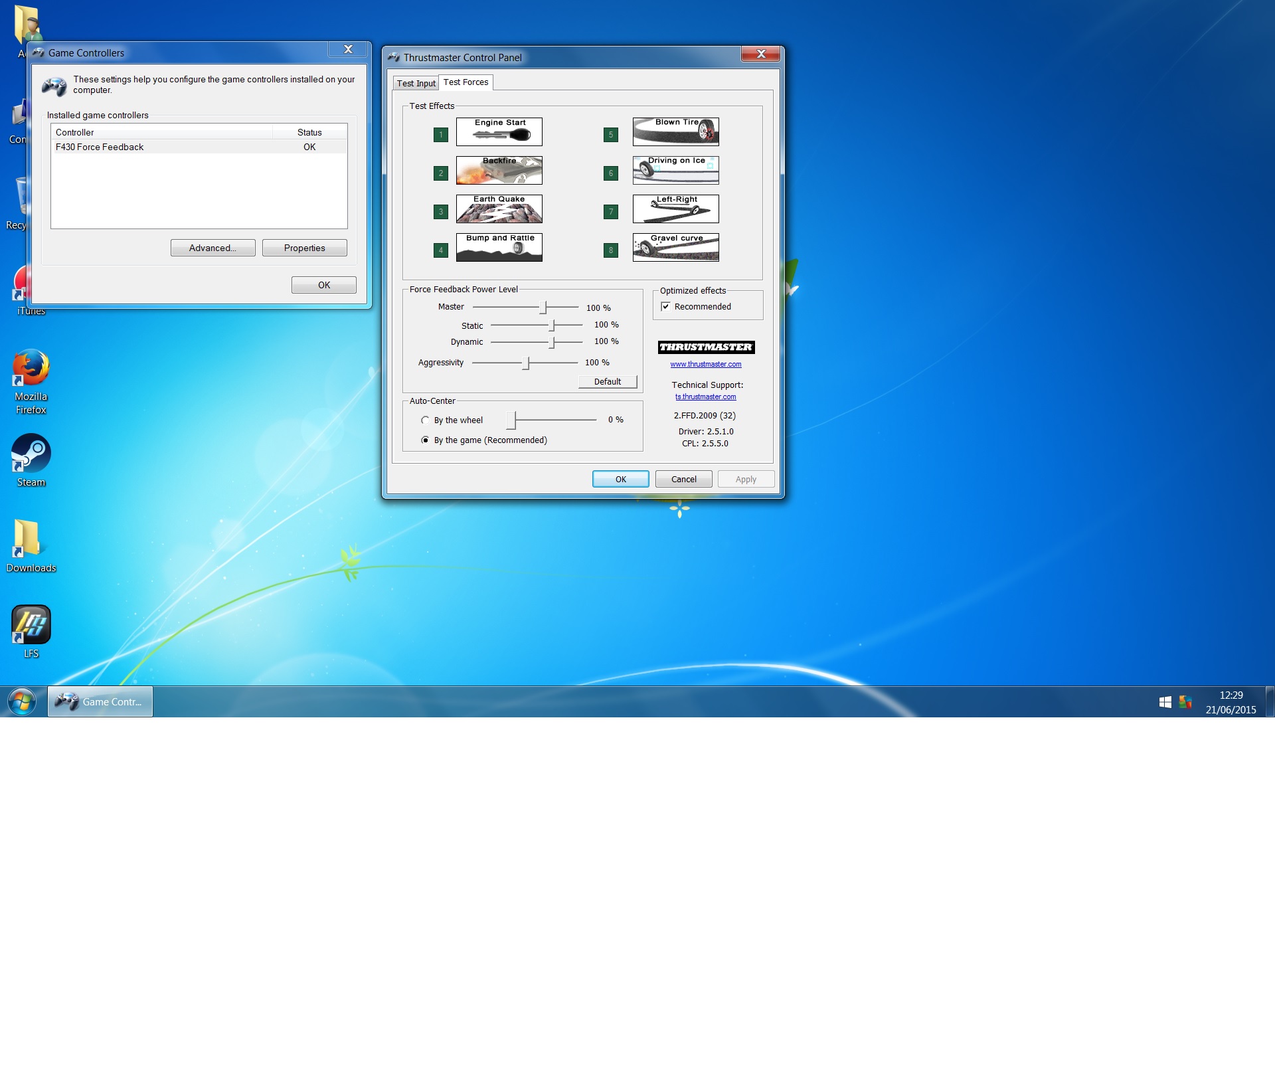Click the Master force level slider
The height and width of the screenshot is (1084, 1275).
[x=543, y=307]
